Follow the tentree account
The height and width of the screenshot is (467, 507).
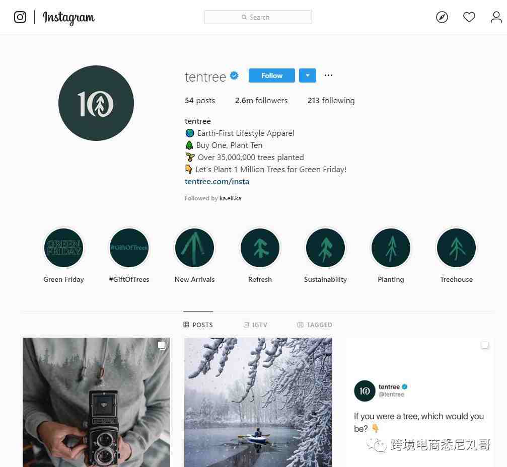271,75
